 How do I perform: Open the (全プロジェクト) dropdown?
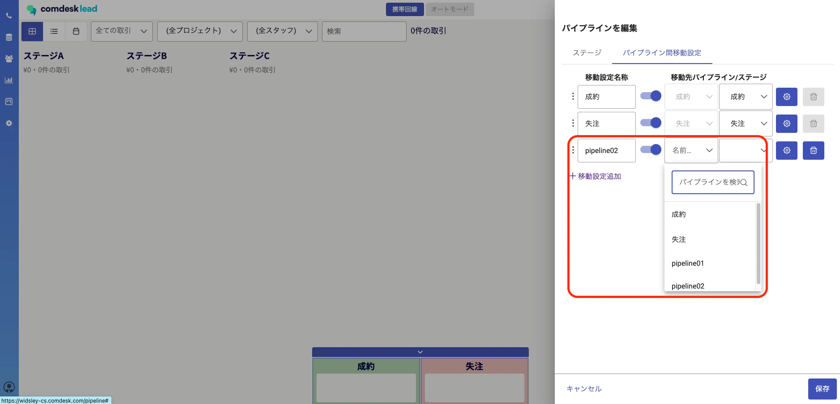200,31
